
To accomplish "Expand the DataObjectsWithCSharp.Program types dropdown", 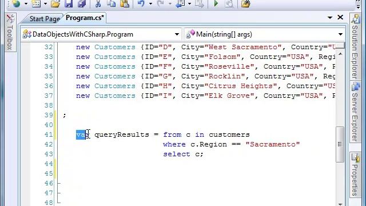I will 177,34.
